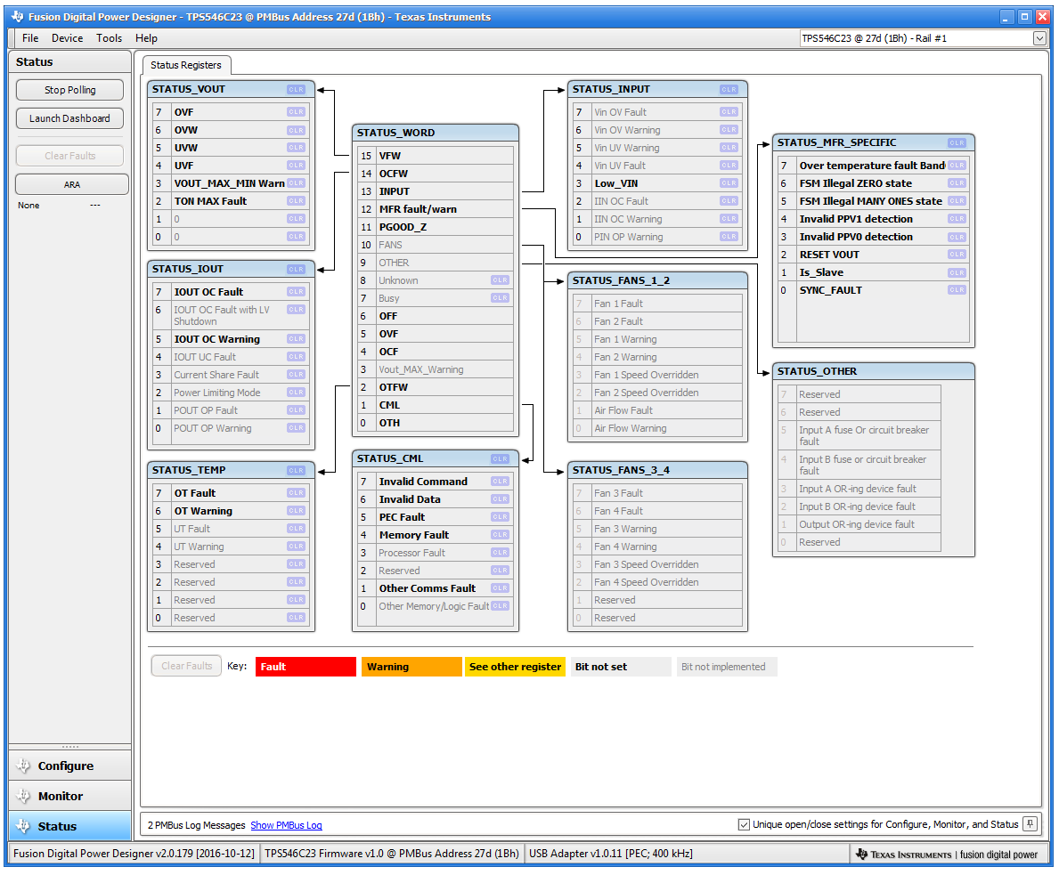Click the Stop Polling button
This screenshot has height=875, width=1059.
pyautogui.click(x=69, y=89)
